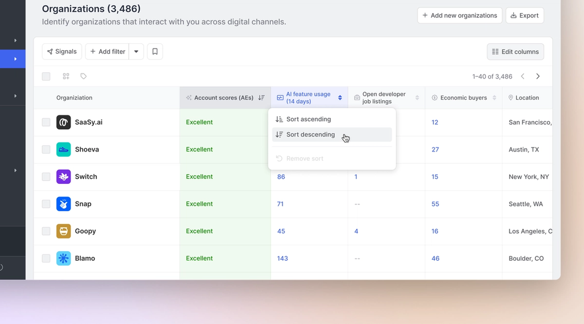Viewport: 584px width, 324px height.
Task: Click the Organization column header
Action: pyautogui.click(x=74, y=97)
